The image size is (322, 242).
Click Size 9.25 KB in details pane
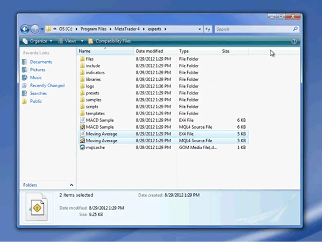point(91,215)
